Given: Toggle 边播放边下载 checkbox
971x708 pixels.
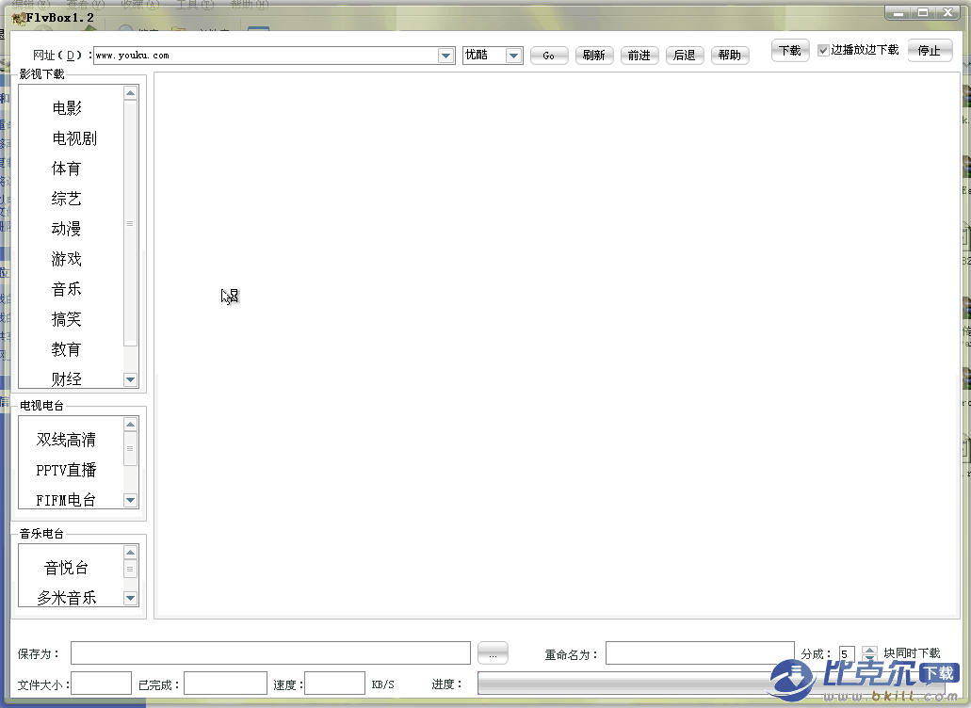Looking at the screenshot, I should (x=824, y=50).
